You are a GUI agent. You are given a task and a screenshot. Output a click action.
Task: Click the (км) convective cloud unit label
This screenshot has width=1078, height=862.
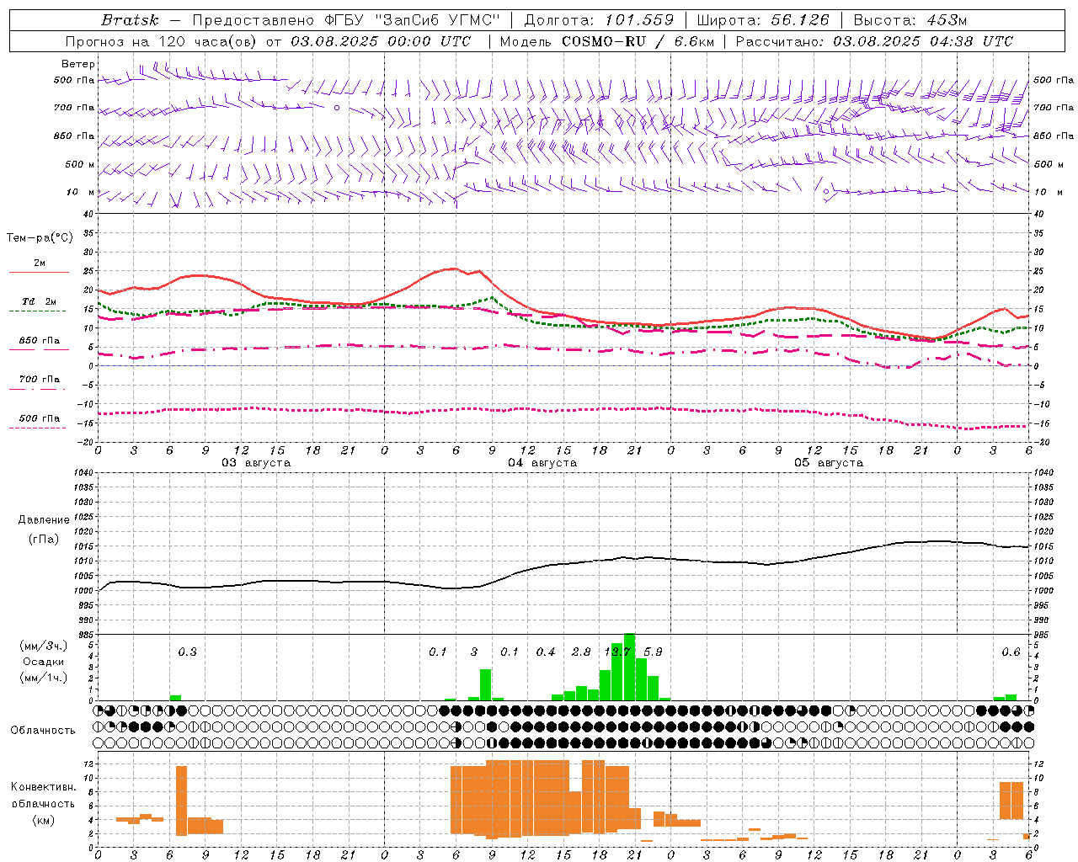point(43,821)
